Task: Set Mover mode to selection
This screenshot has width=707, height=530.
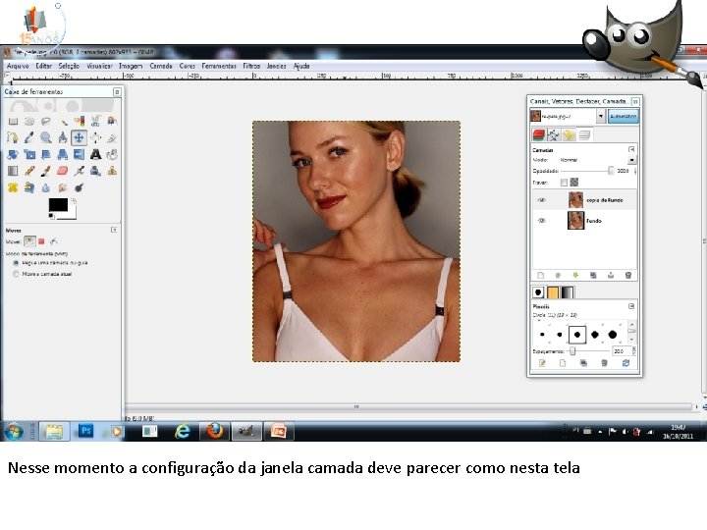Action: point(41,241)
